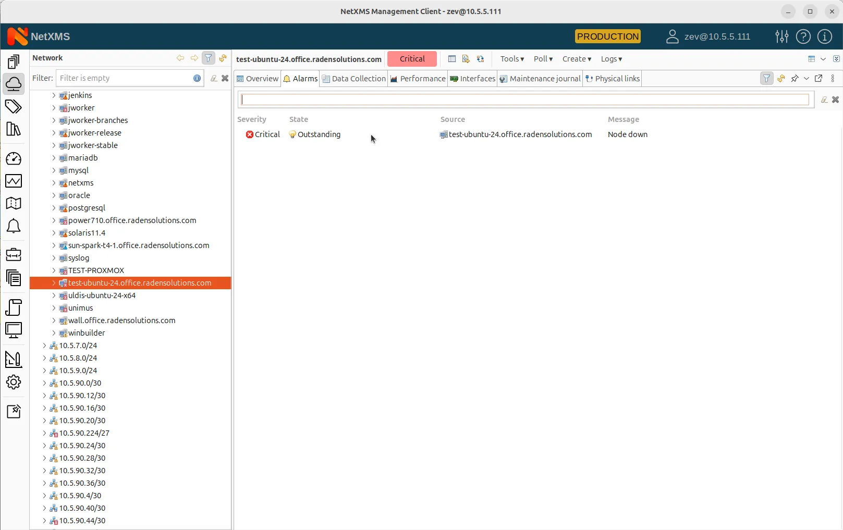Viewport: 843px width, 530px height.
Task: Open the Tools dropdown menu
Action: [511, 59]
